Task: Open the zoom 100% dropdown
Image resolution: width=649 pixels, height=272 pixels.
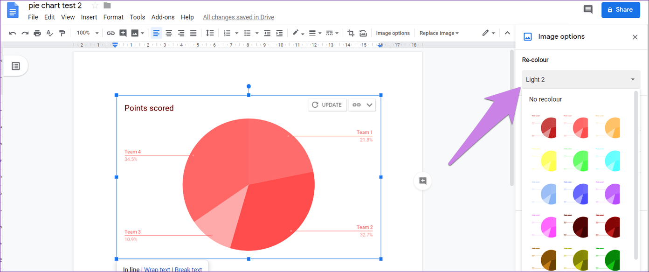Action: tap(88, 33)
